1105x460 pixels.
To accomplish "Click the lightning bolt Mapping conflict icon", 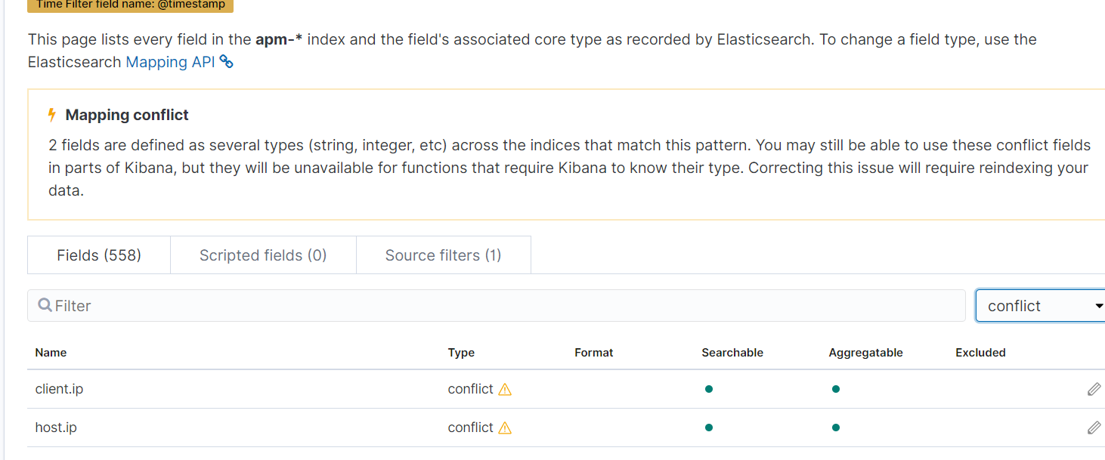I will tap(52, 115).
